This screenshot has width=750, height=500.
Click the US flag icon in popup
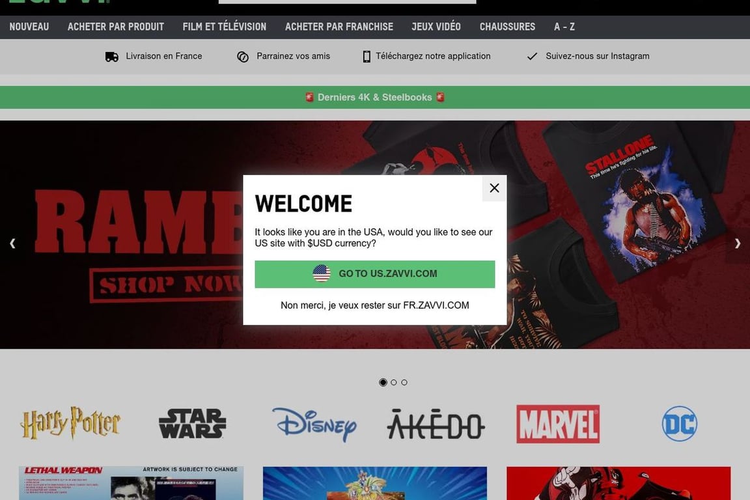pyautogui.click(x=322, y=273)
